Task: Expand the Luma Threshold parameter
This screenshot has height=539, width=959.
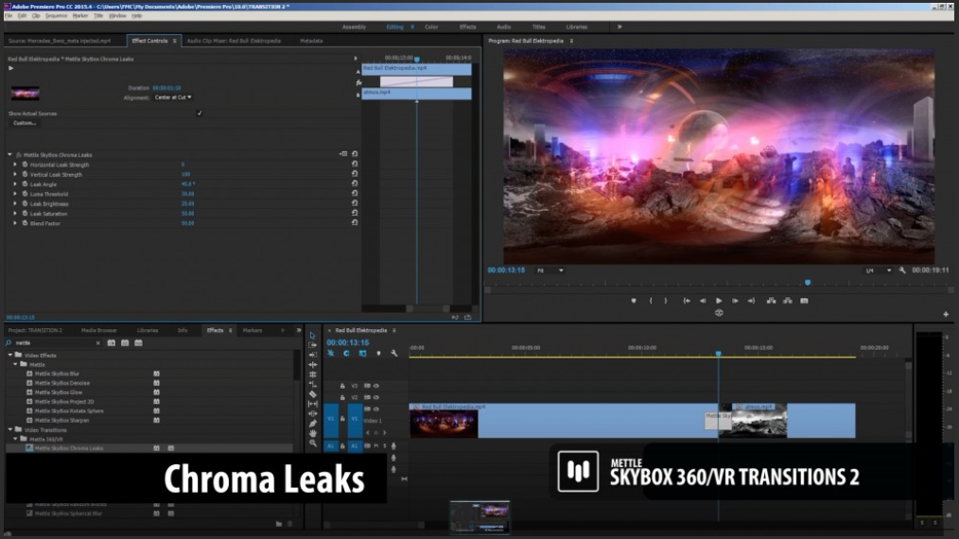Action: [15, 193]
